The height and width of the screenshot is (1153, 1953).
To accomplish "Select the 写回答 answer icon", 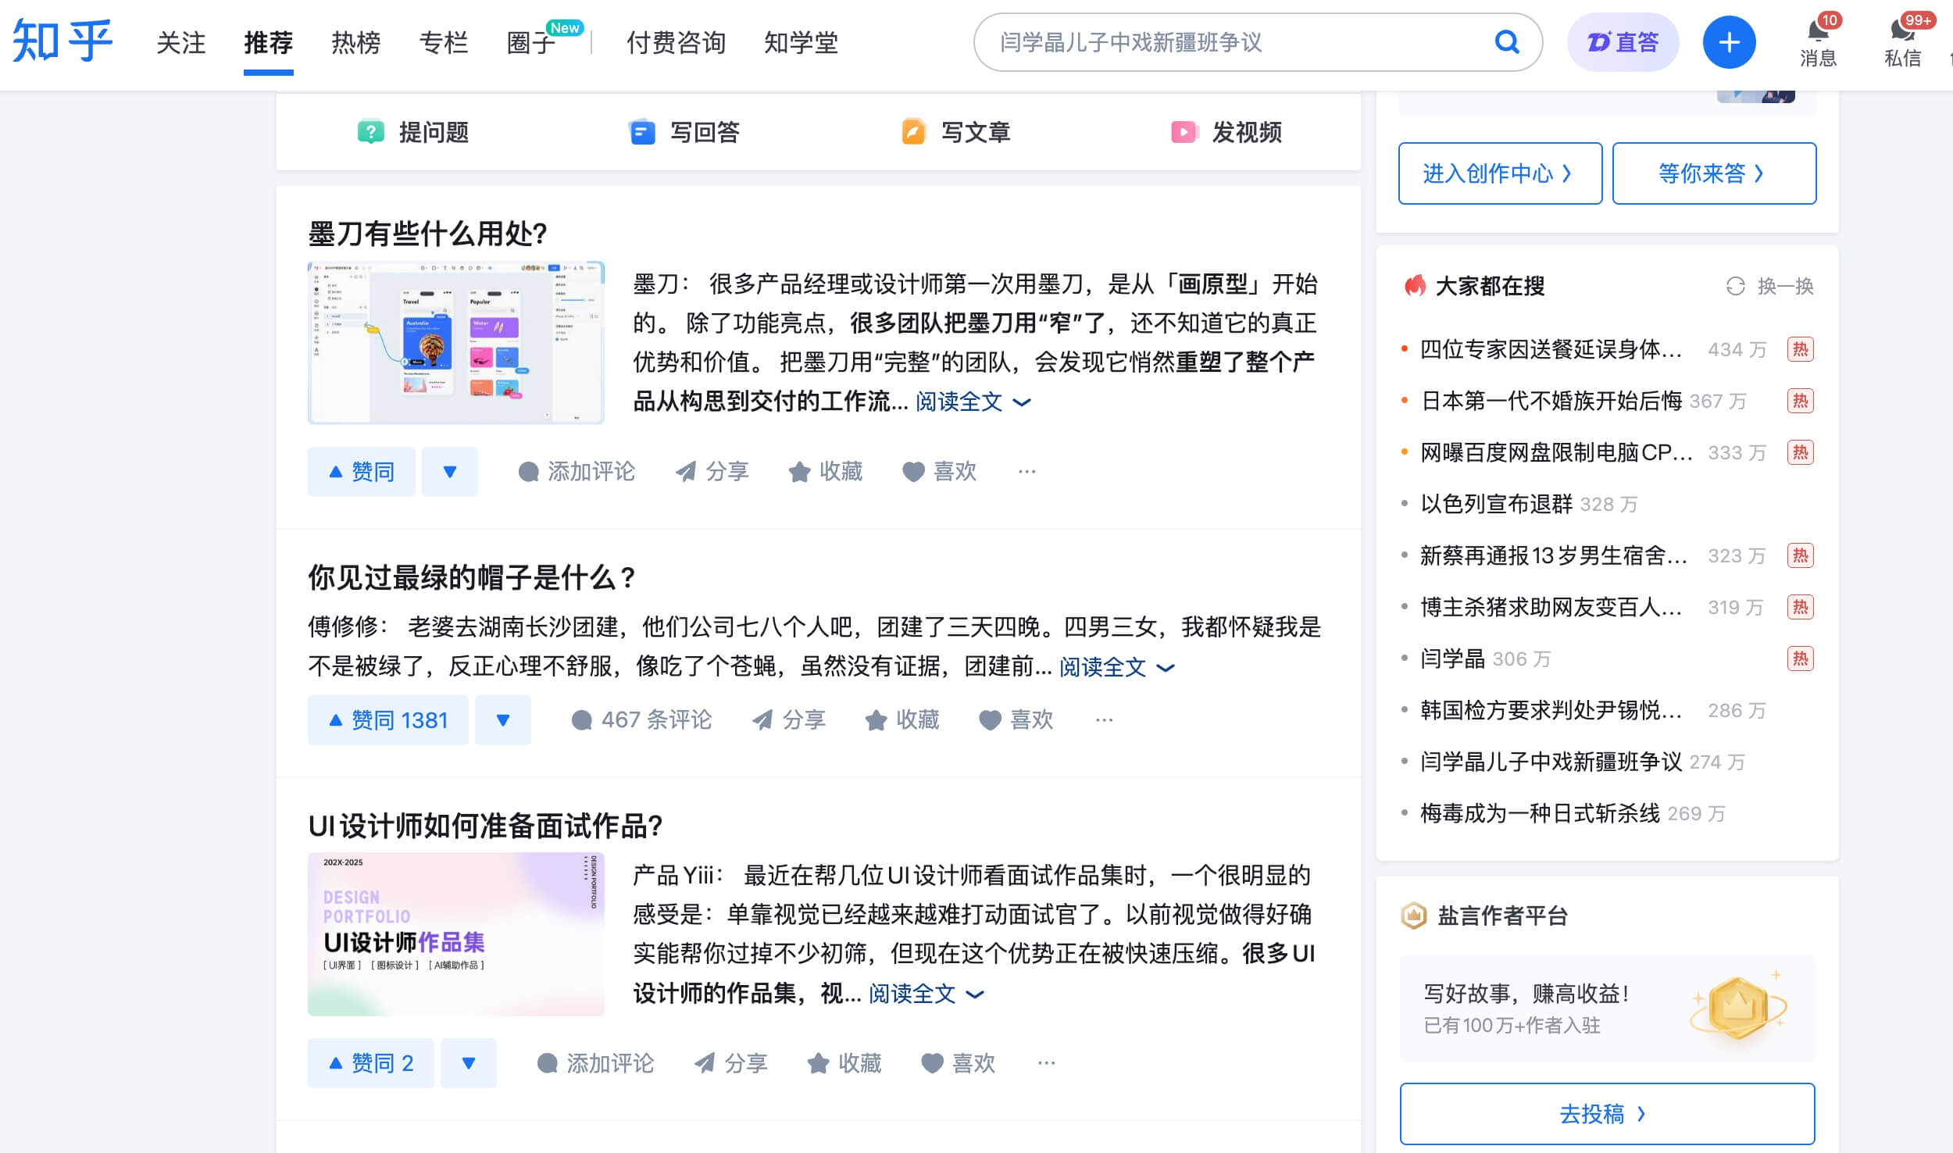I will point(642,133).
